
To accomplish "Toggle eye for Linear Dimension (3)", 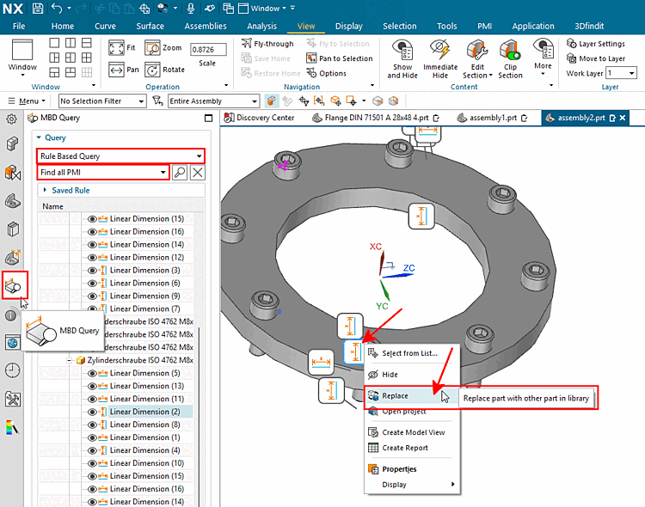I will click(x=92, y=270).
